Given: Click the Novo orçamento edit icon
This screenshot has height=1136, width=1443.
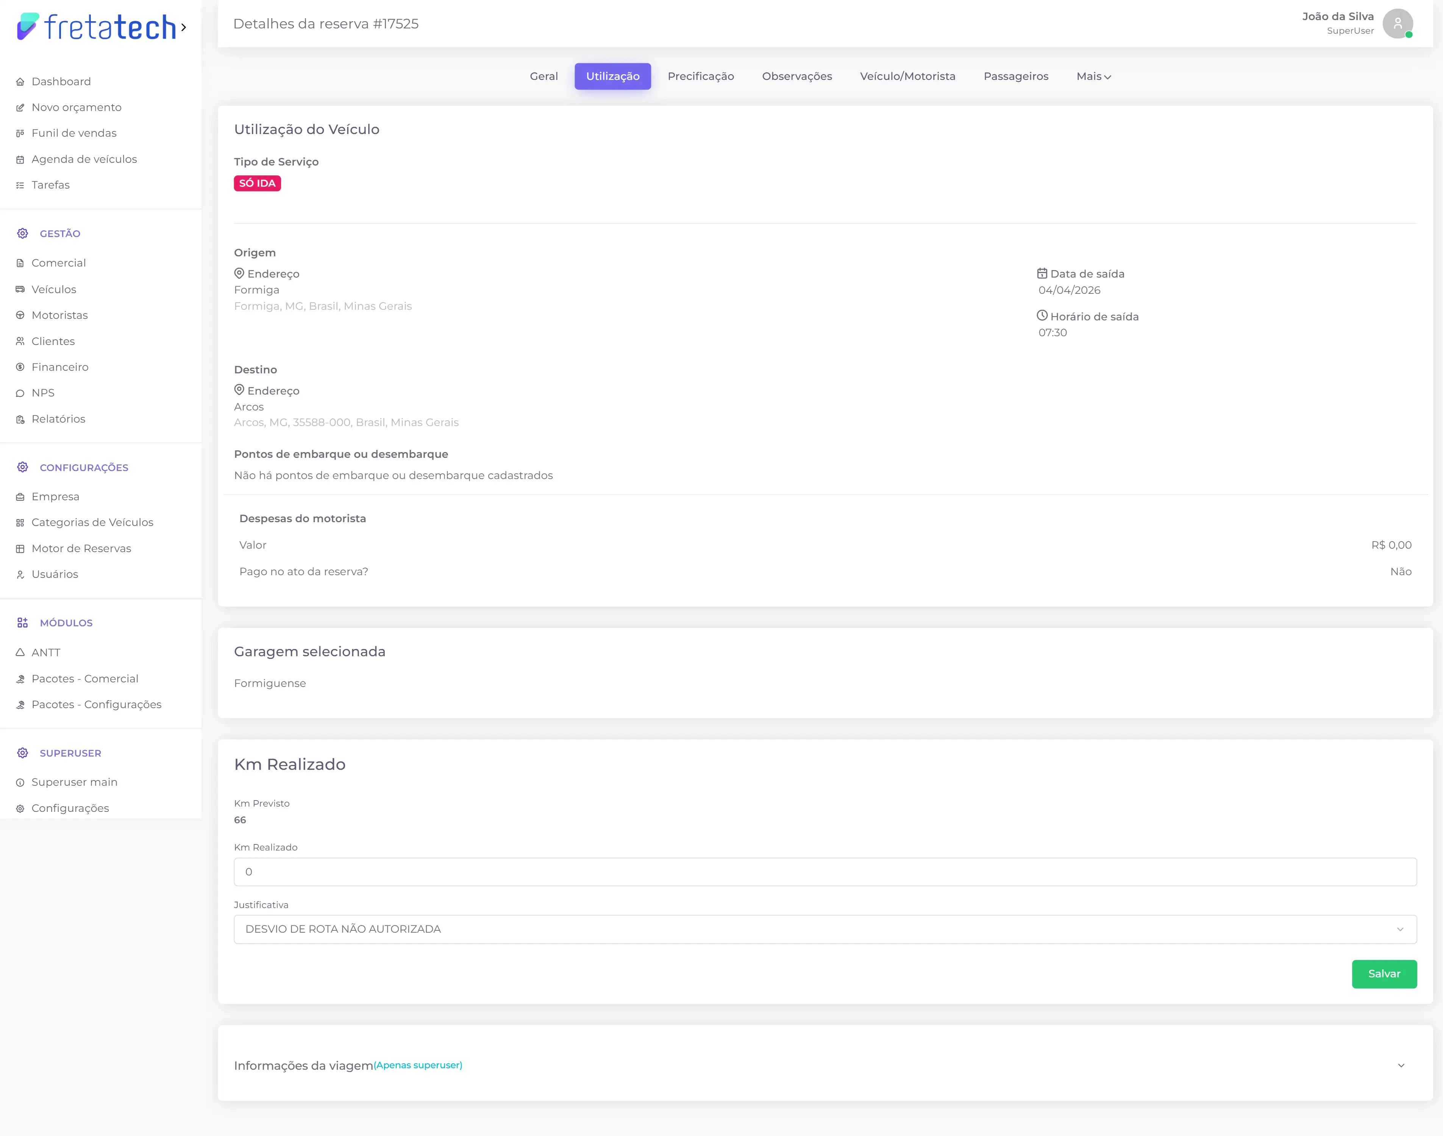Looking at the screenshot, I should 20,108.
